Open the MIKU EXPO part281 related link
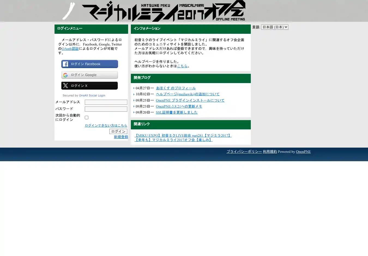The width and height of the screenshot is (368, 256). click(x=183, y=136)
